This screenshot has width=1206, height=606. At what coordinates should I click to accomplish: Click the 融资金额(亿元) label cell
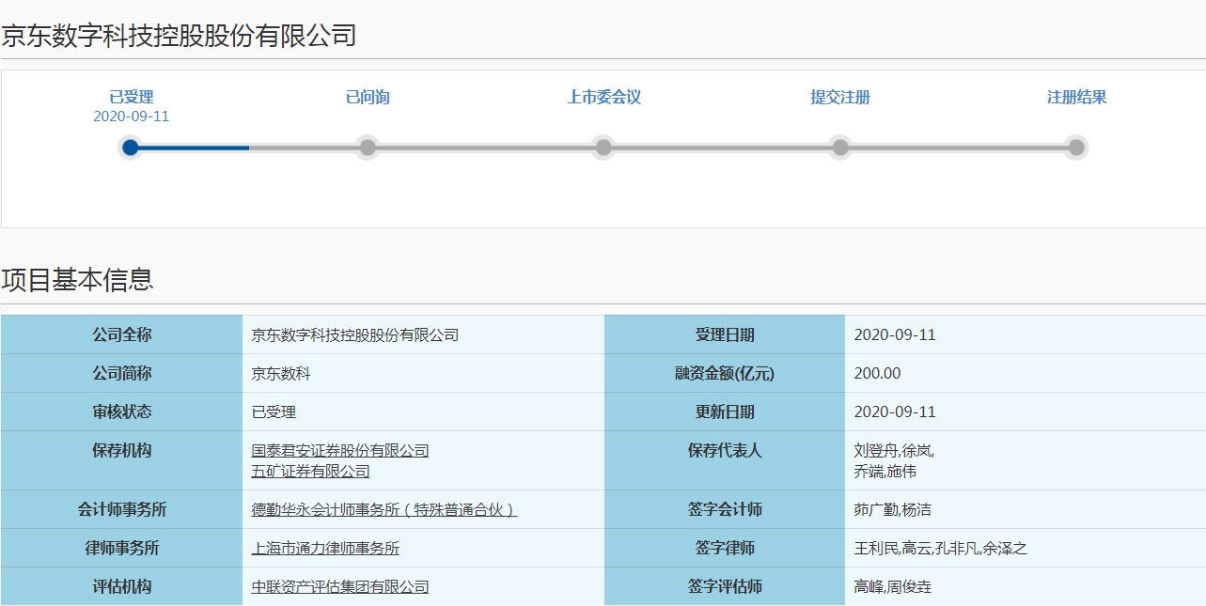tap(725, 373)
